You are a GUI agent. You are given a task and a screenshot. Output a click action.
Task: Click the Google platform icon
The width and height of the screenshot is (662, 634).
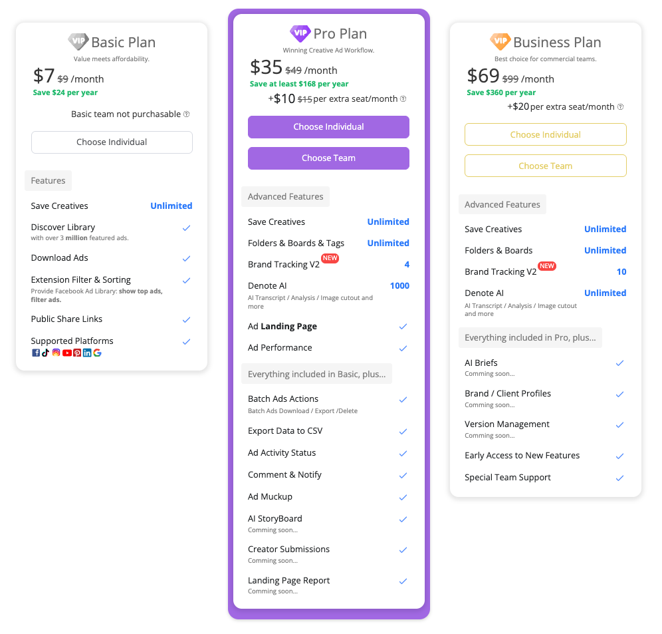(x=98, y=353)
